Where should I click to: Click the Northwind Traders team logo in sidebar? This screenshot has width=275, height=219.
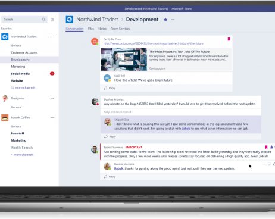pos(5,37)
